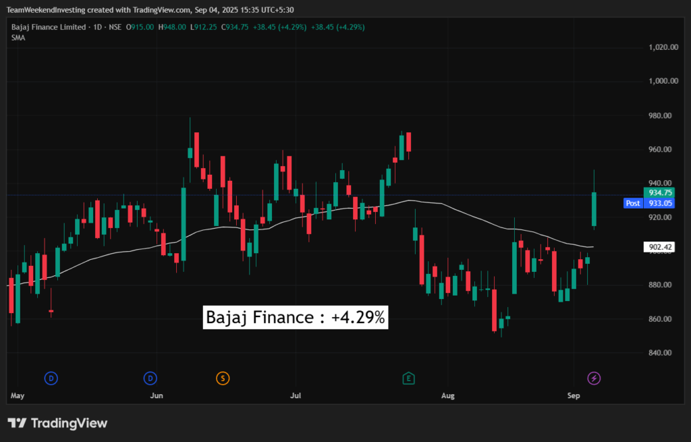
Task: Click the Jun label on time axis
Action: click(157, 395)
